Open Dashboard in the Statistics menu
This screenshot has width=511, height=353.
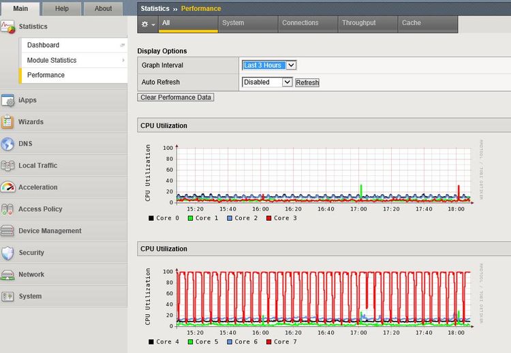point(43,45)
